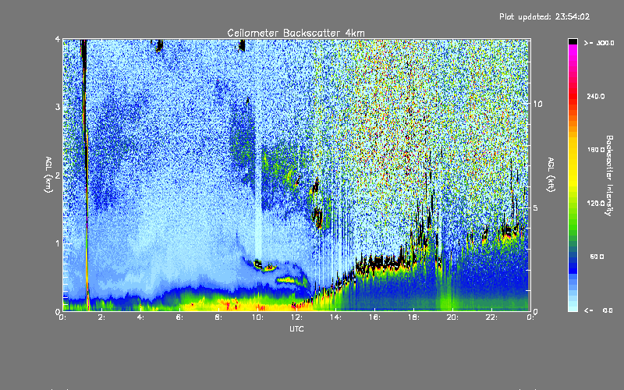
Task: Click the 60.0 colorbar tick label
Action: click(x=597, y=257)
